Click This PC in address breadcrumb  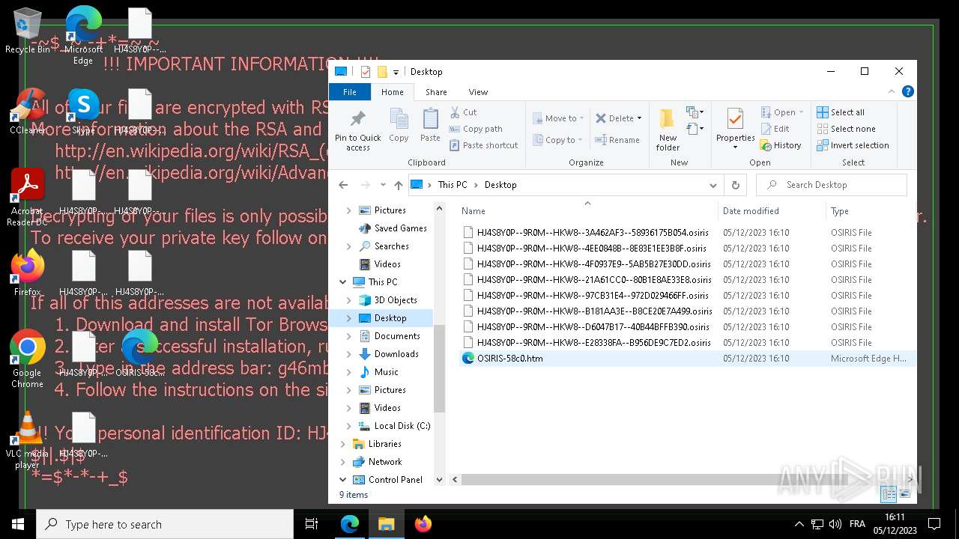pyautogui.click(x=453, y=185)
